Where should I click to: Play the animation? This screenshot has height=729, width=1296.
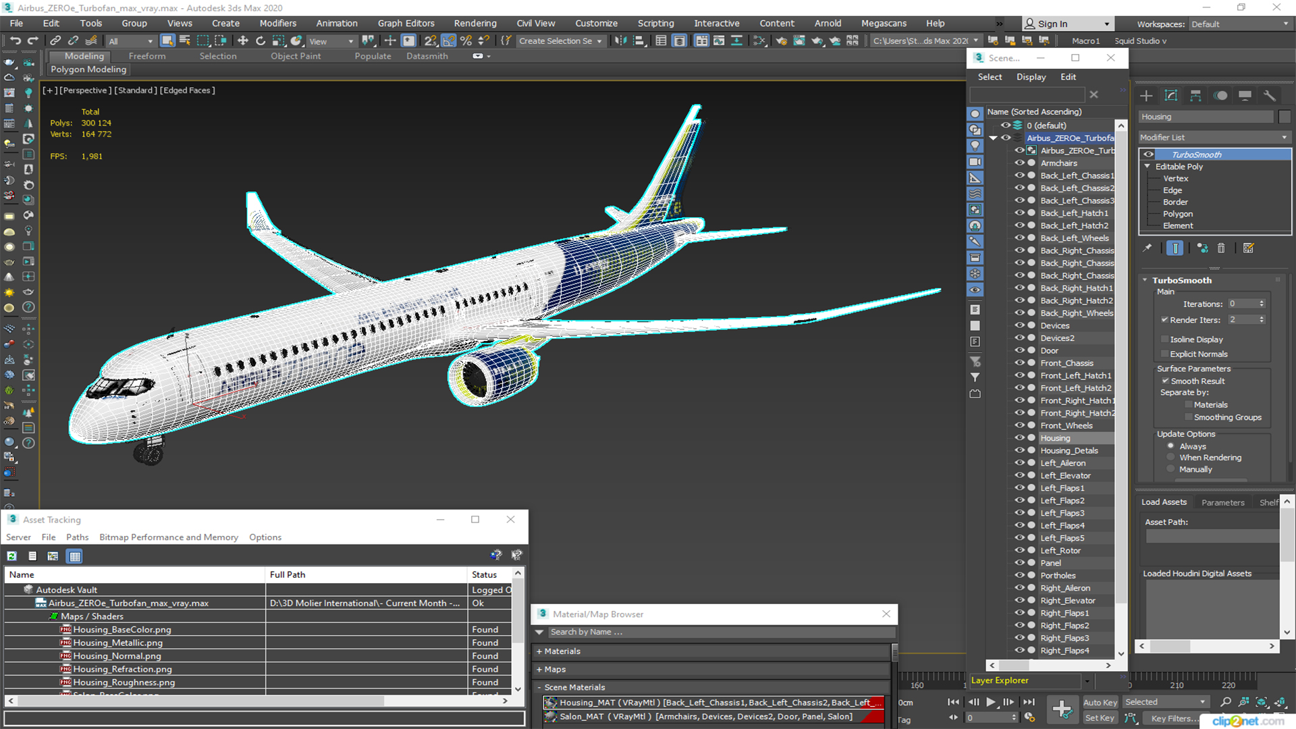991,702
